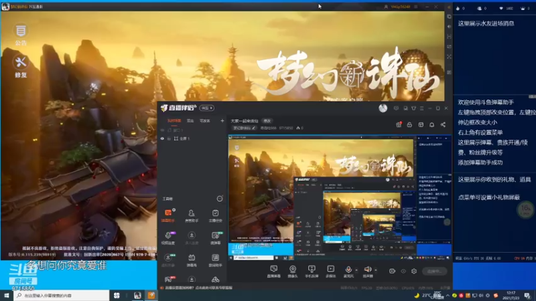Open the notification bell icon
This screenshot has width=536, height=301.
coord(431,124)
